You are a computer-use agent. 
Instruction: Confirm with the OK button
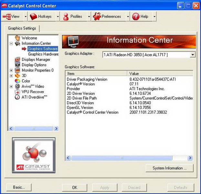[x=75, y=188]
